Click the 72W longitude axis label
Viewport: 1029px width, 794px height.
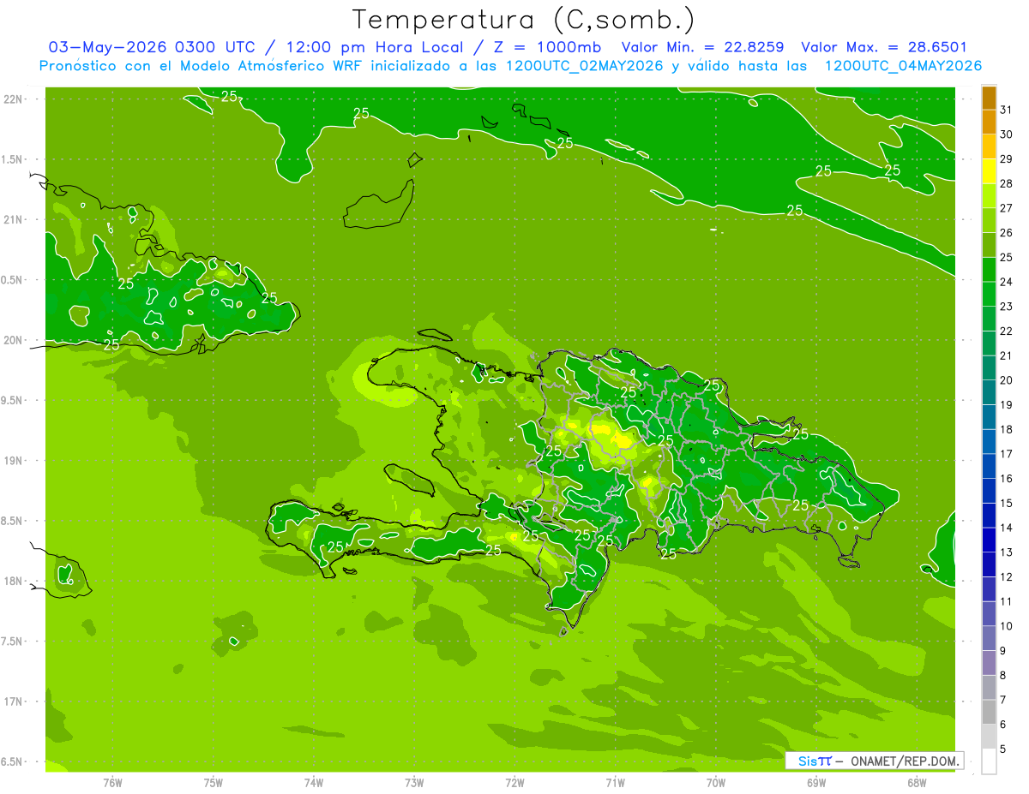tap(514, 782)
